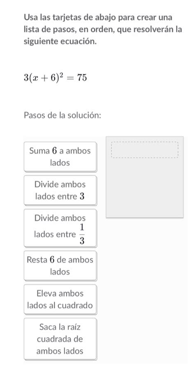195x365 pixels.
Task: Pick the 'Divide ambos lados entre 3' card
Action: point(60,191)
